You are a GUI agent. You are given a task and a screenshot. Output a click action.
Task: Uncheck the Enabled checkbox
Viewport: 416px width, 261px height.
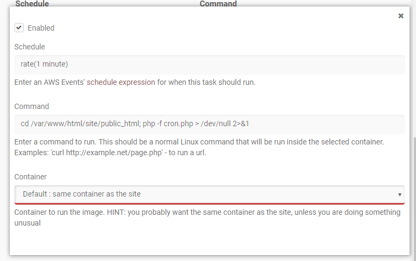tap(19, 27)
